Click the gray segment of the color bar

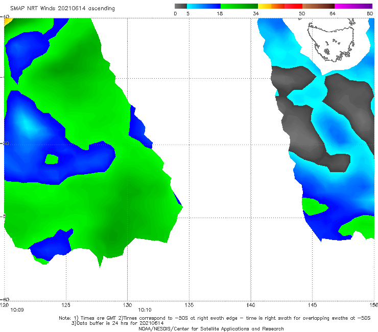click(x=181, y=6)
